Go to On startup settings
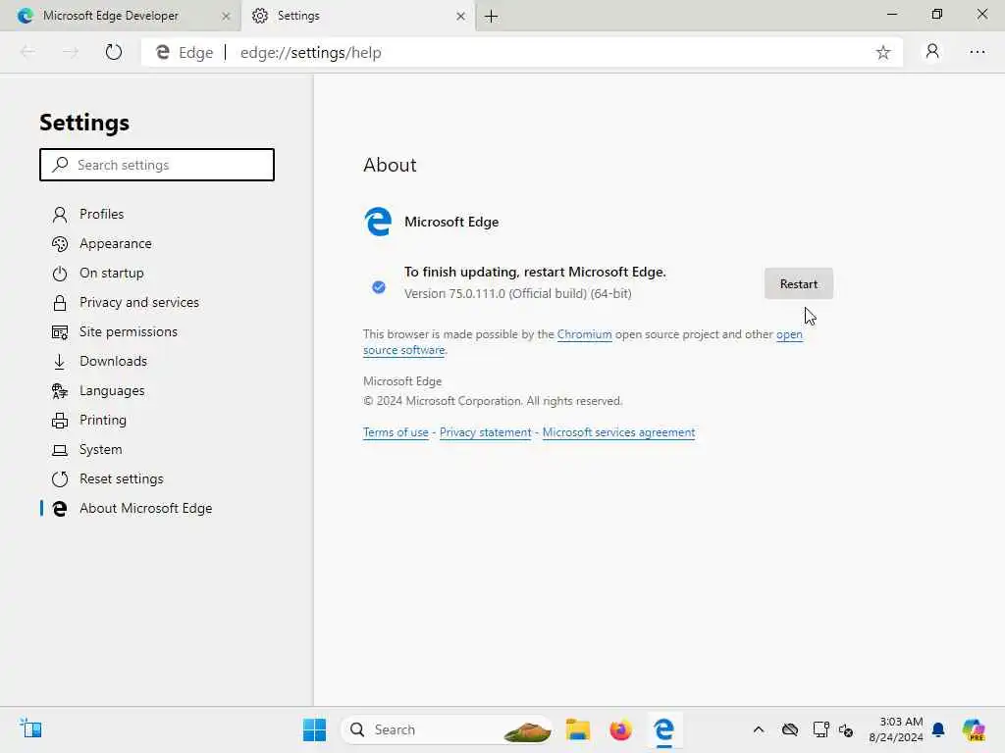The image size is (1005, 753). click(112, 273)
